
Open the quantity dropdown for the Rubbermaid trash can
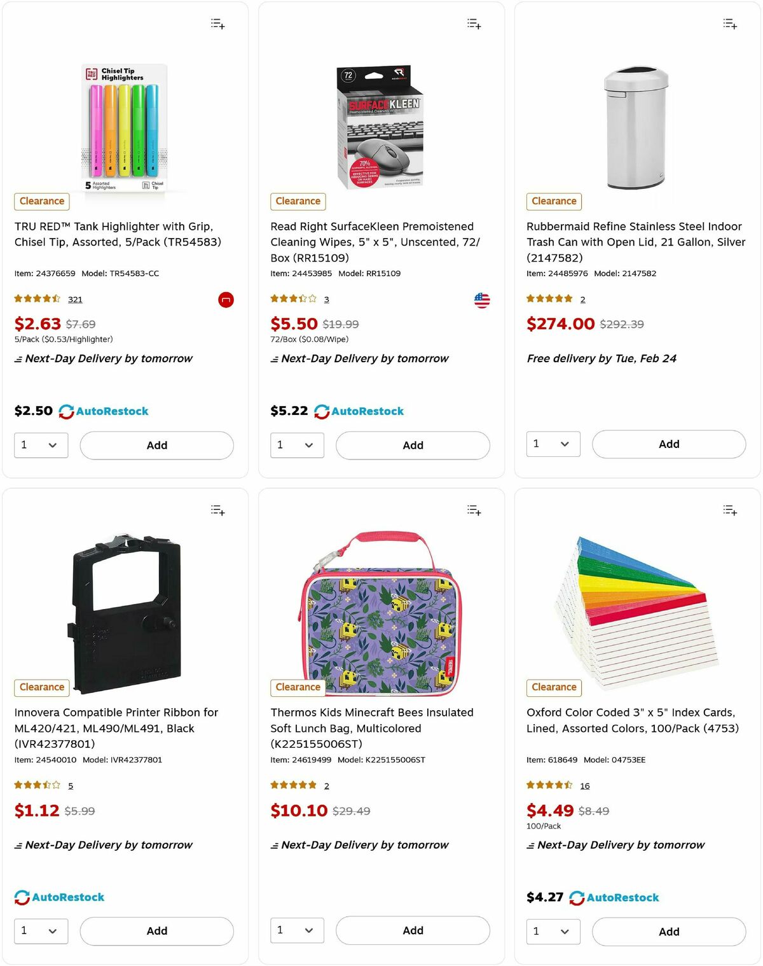(x=553, y=444)
